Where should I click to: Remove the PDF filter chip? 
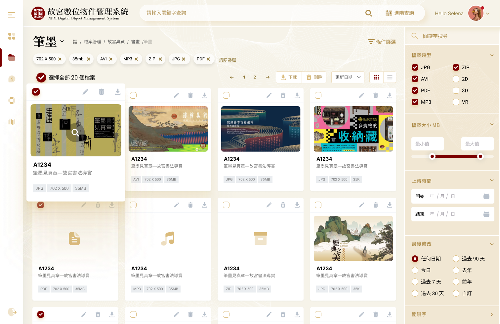point(208,59)
